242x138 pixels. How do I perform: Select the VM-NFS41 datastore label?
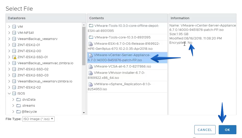tap(26, 33)
